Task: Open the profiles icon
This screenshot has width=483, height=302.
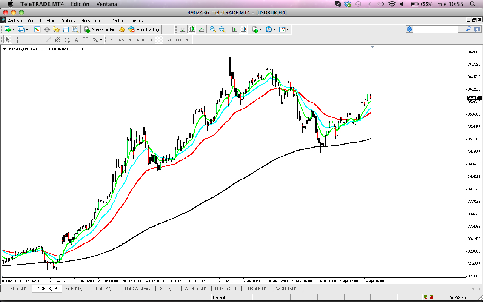Action: click(21, 29)
